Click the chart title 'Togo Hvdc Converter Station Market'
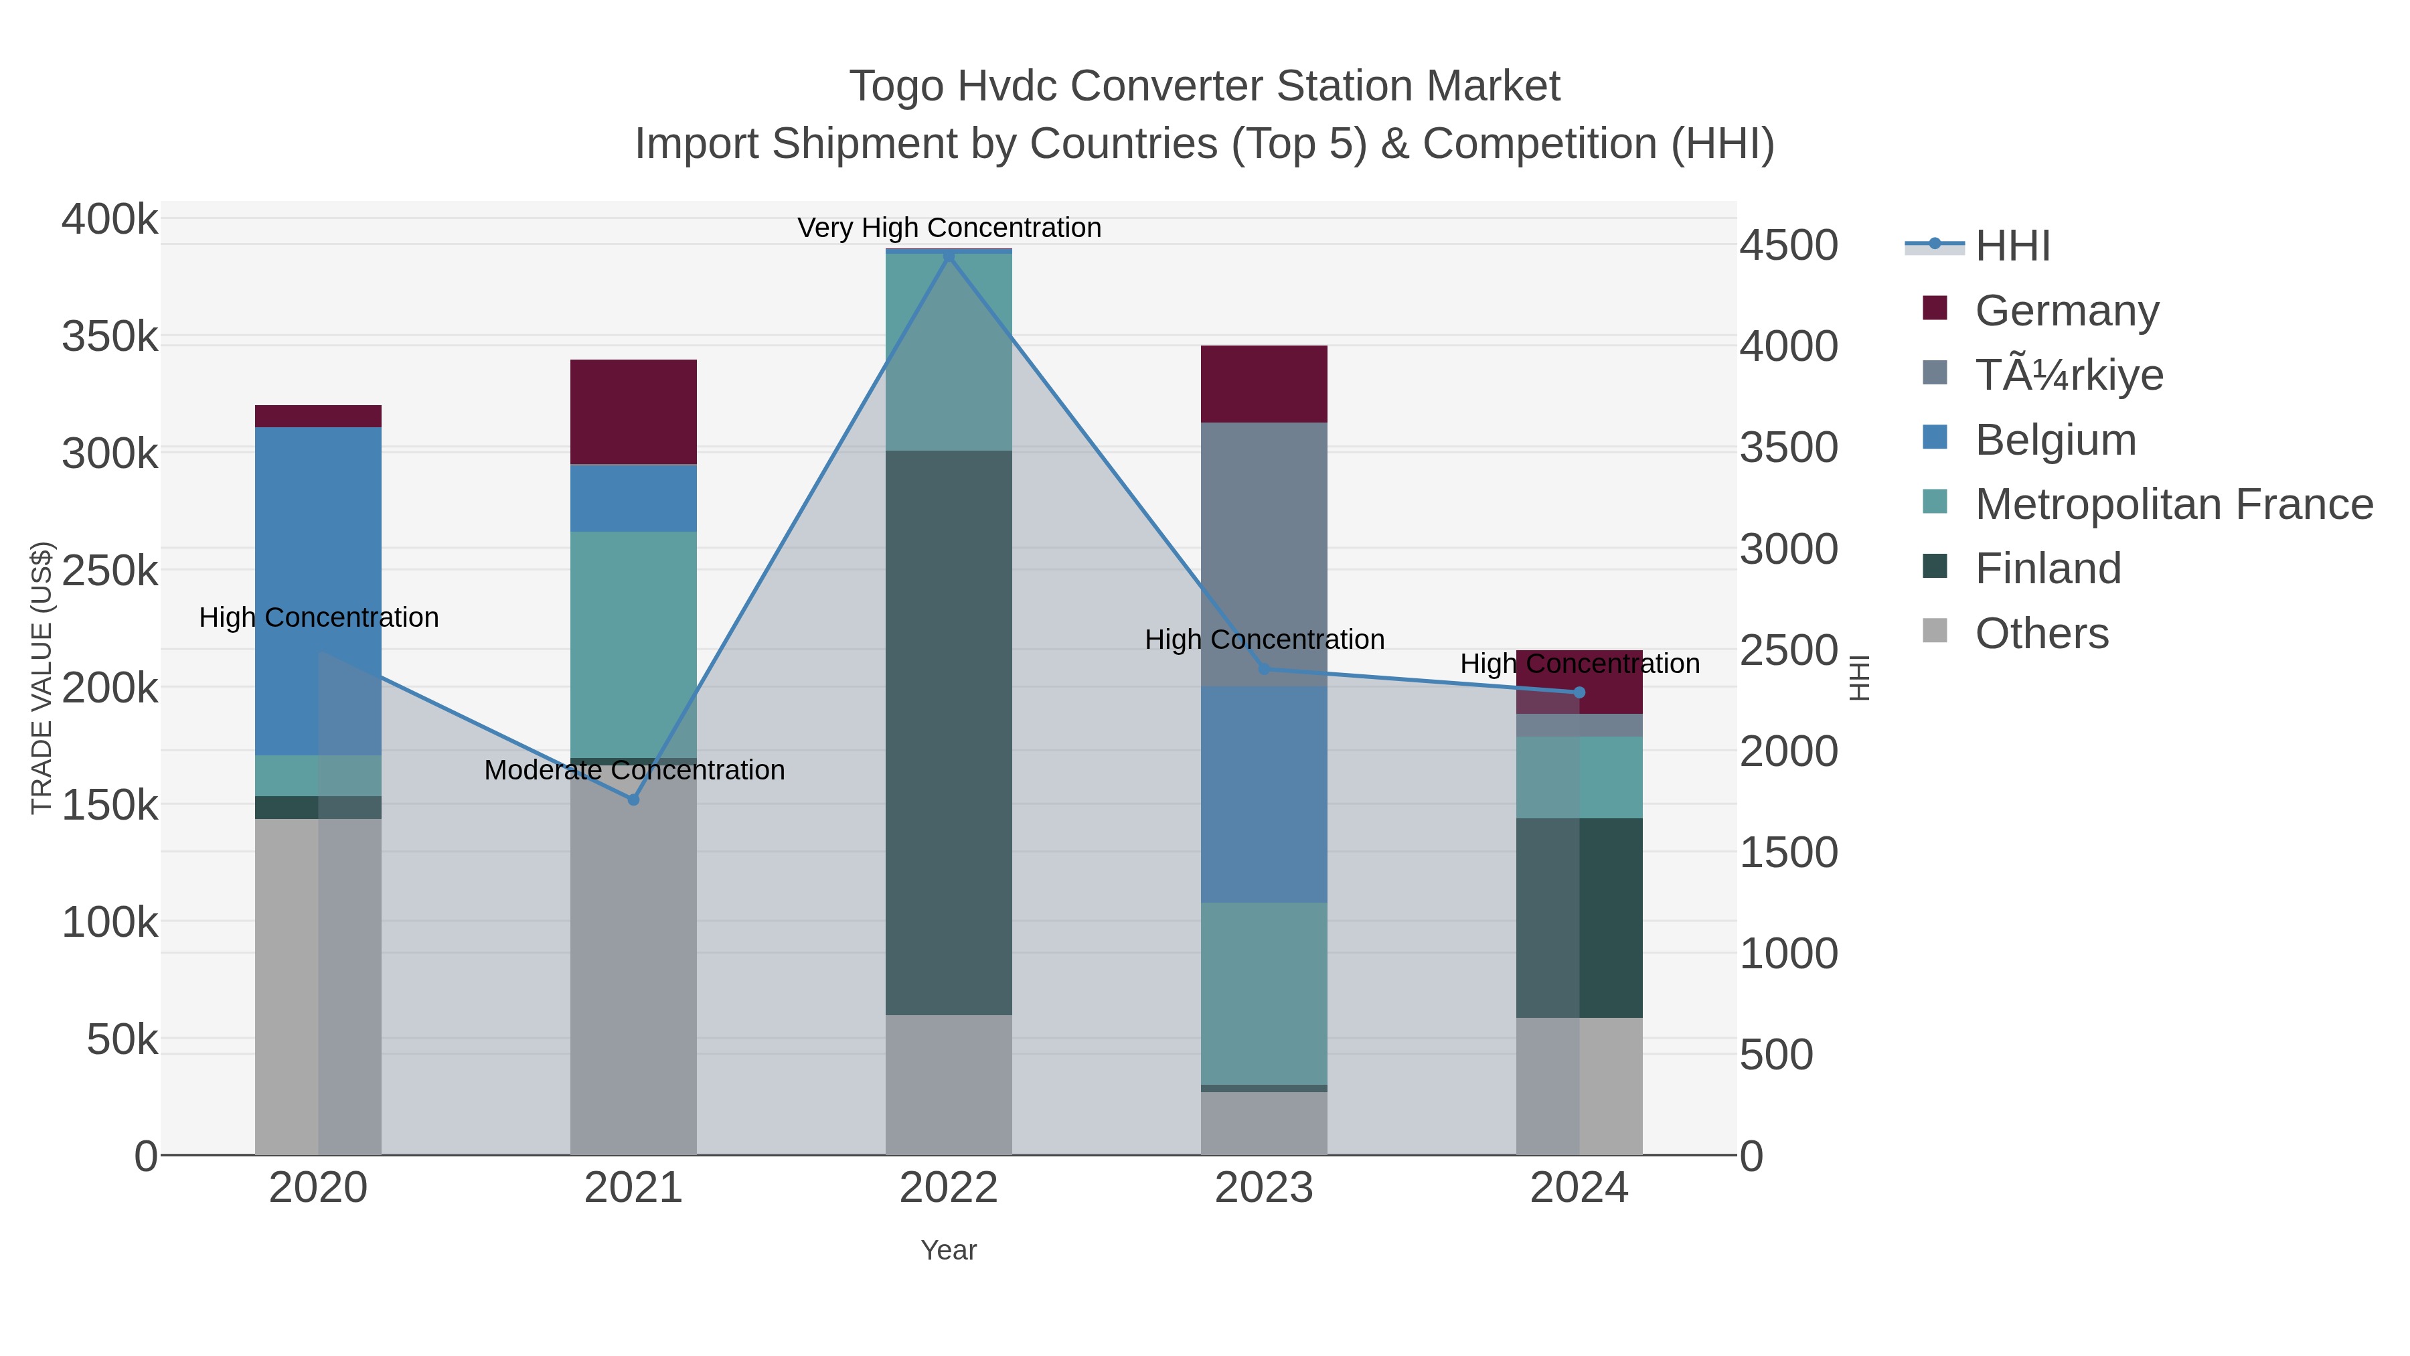The height and width of the screenshot is (1356, 2410). 1205,86
